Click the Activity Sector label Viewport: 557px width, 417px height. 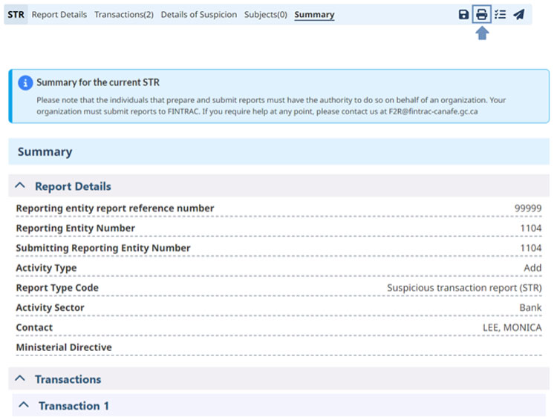[x=50, y=308]
